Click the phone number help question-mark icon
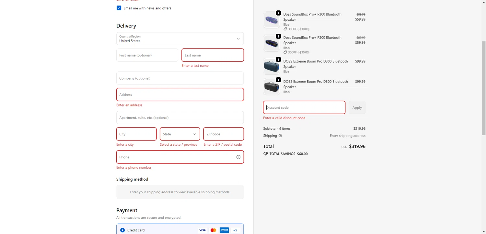Image resolution: width=486 pixels, height=234 pixels. coord(238,157)
